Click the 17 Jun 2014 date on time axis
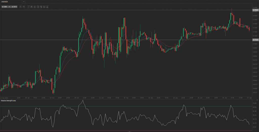Viewport: 259px width, 132px height. [x=4, y=98]
